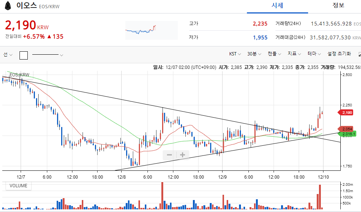The height and width of the screenshot is (212, 361).
Task: Click the 종가 2,355 closing price readout
Action: point(307,67)
